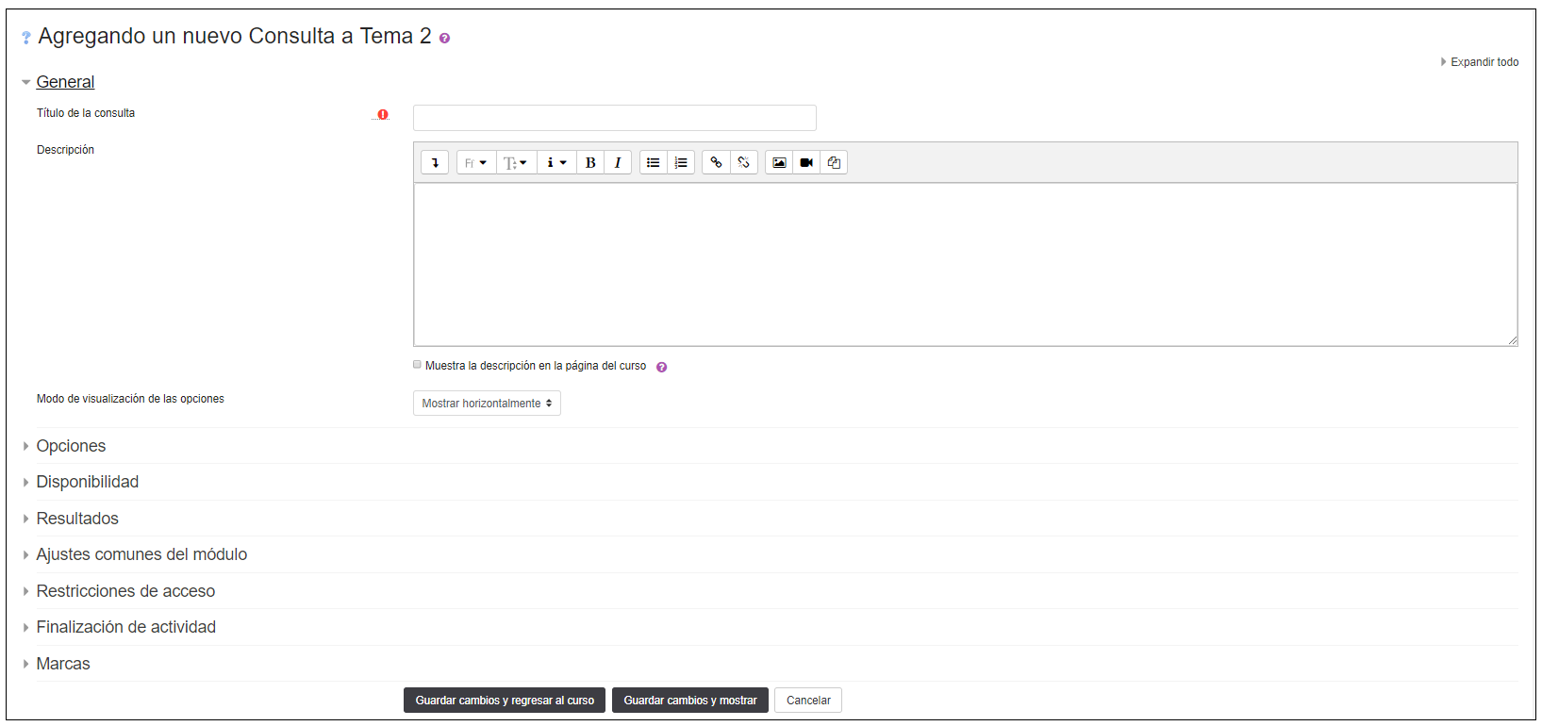Image resolution: width=1542 pixels, height=726 pixels.
Task: Insert media with the video camera icon
Action: [x=806, y=163]
